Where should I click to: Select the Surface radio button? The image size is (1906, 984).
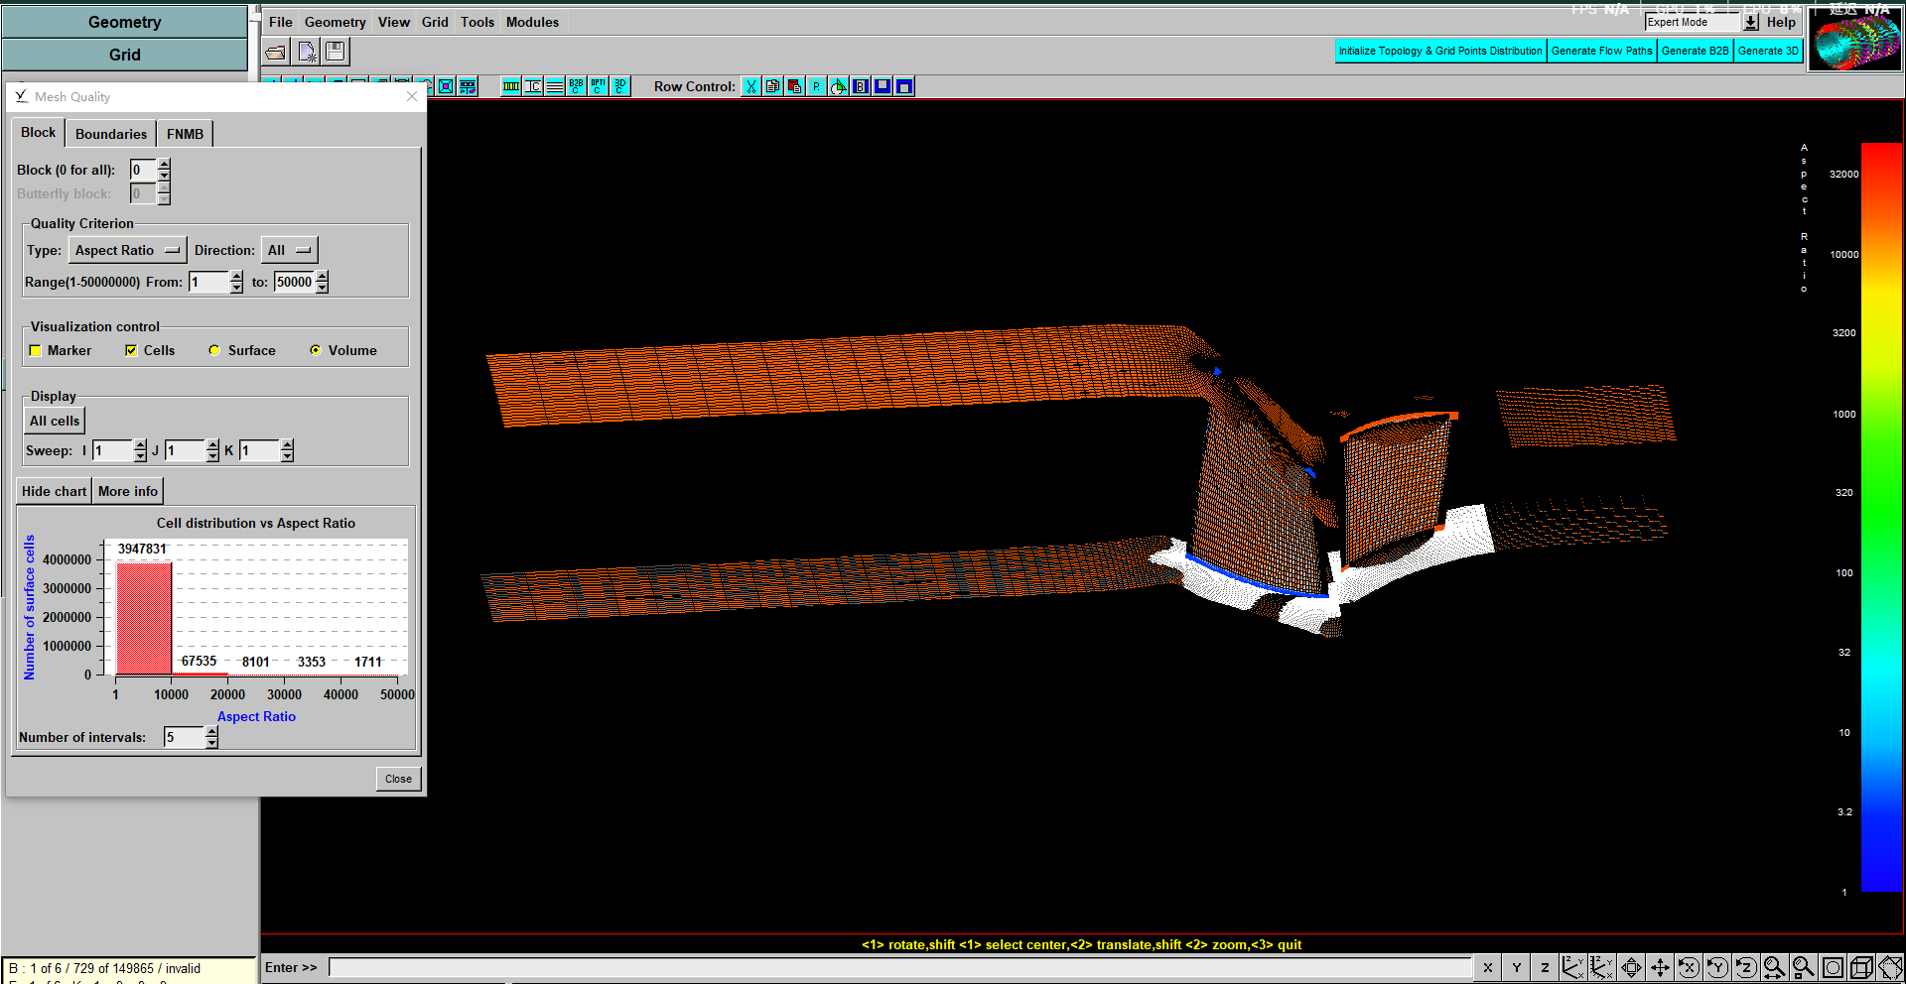tap(214, 351)
